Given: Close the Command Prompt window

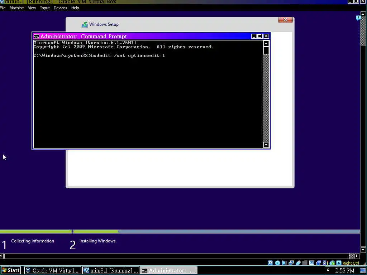Looking at the screenshot, I should pos(266,36).
